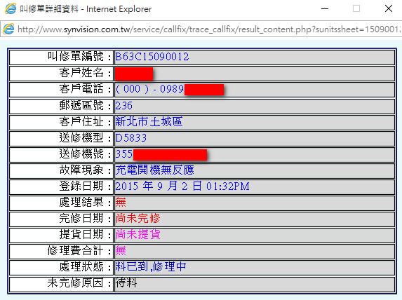Select repair ticket number B63C15090012

[152, 57]
